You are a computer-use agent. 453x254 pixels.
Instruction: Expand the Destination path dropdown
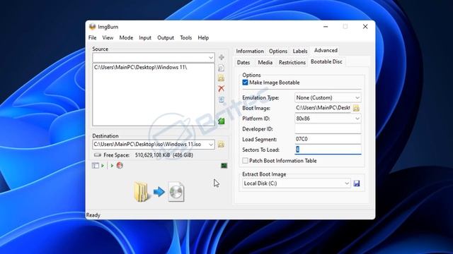211,144
